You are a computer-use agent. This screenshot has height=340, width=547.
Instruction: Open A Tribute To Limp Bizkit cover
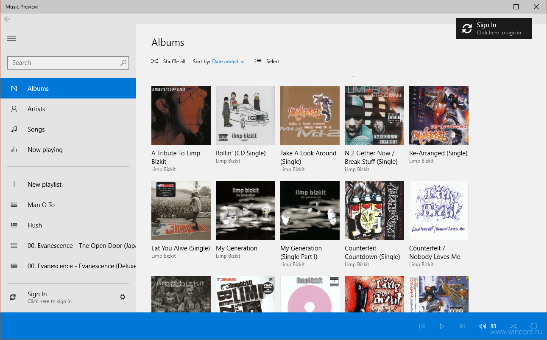181,115
